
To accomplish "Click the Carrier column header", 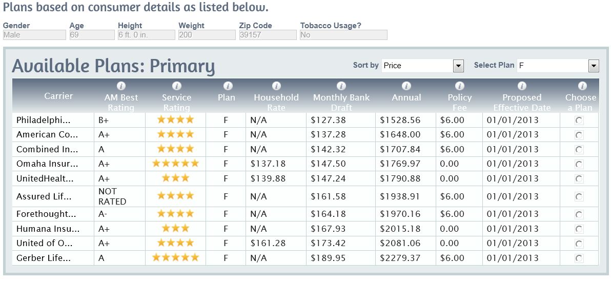I will click(58, 96).
